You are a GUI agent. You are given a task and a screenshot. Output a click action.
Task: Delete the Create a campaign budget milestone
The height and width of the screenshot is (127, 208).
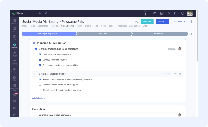tap(180, 74)
